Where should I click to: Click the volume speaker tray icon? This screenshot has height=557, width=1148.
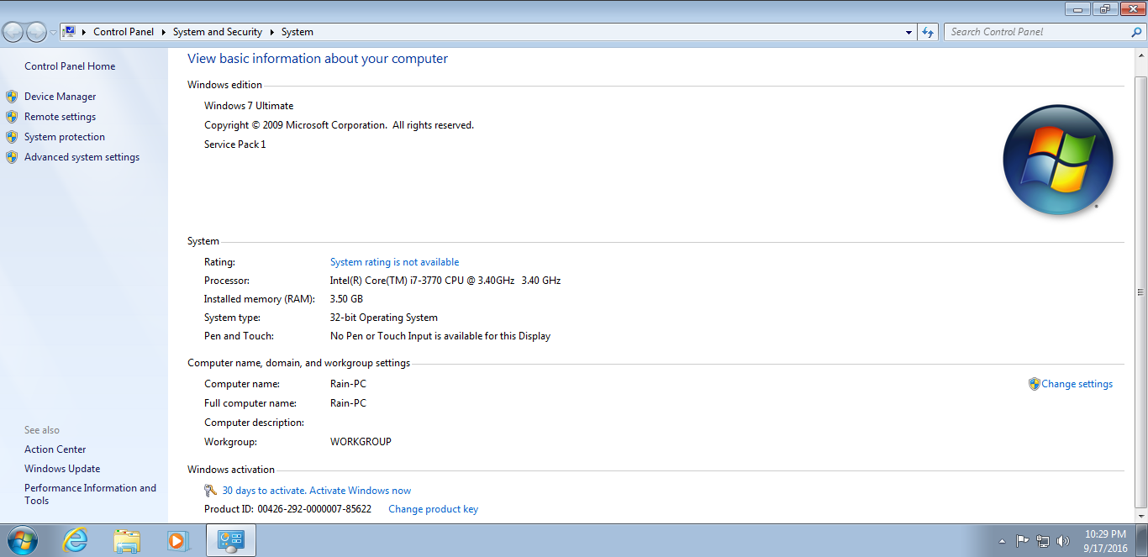pyautogui.click(x=1063, y=540)
